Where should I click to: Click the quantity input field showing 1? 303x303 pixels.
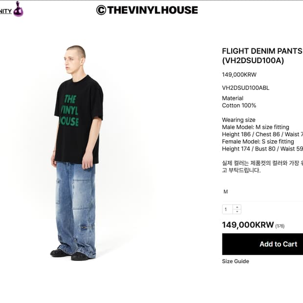[227, 210]
